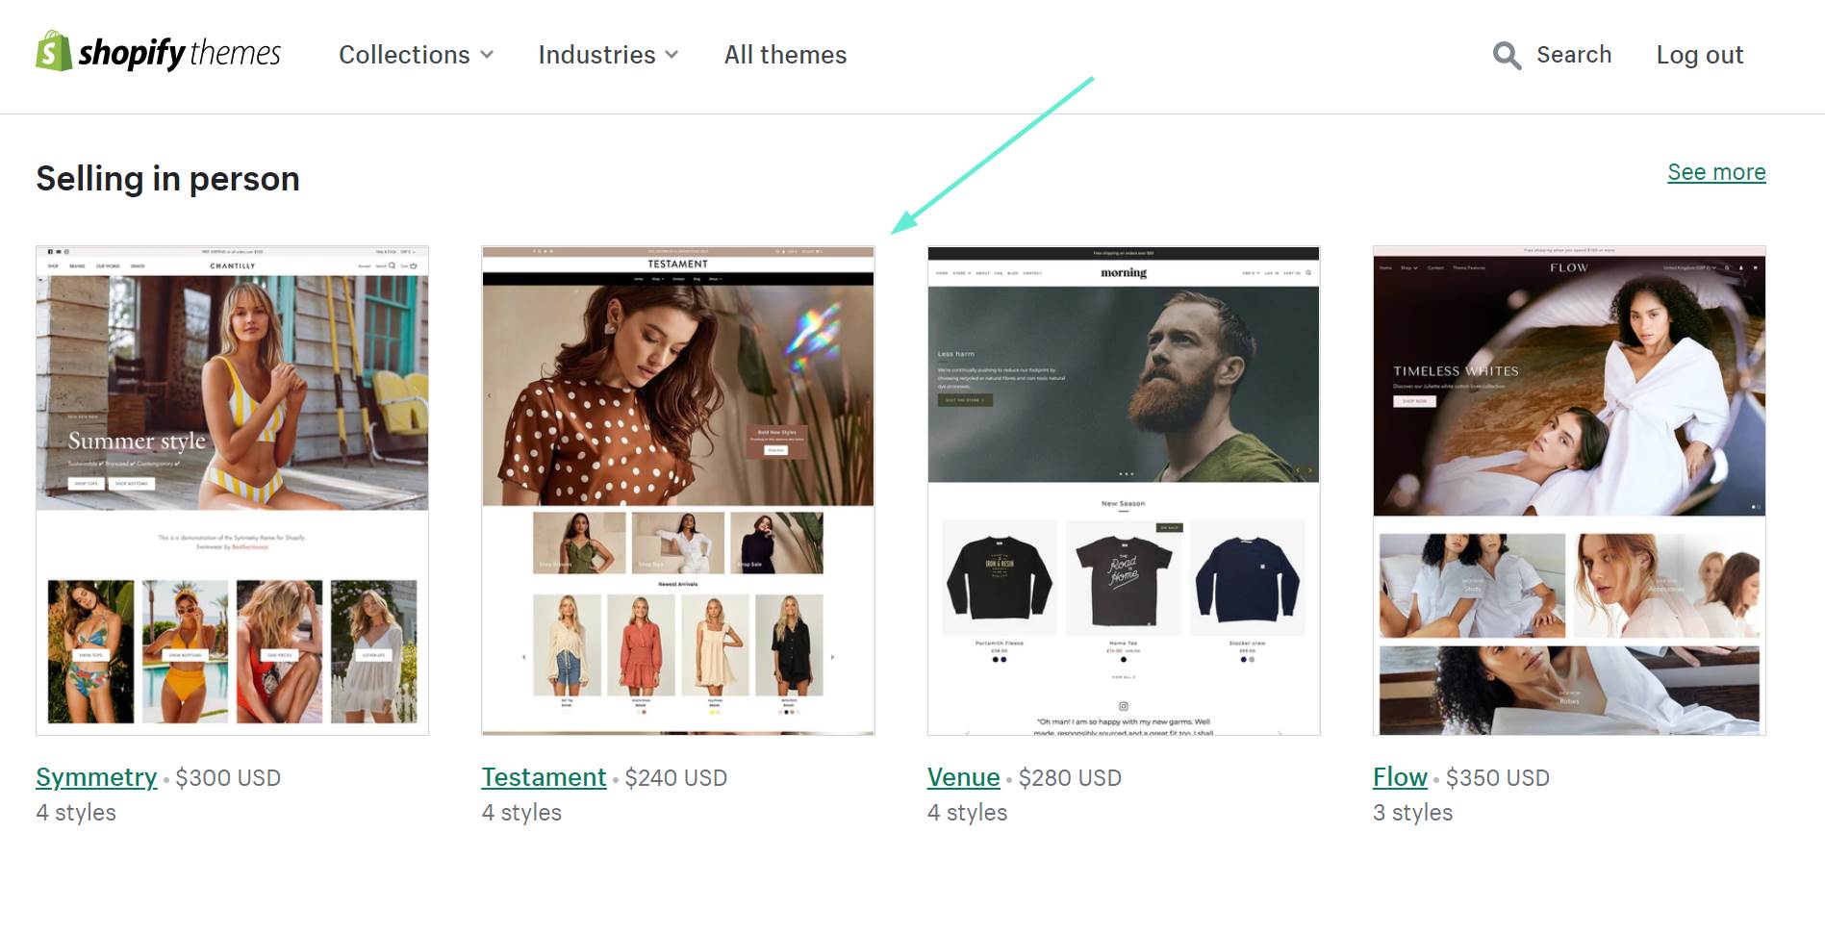Click the Testament theme name link
Viewport: 1825px width, 934px height.
click(x=544, y=777)
